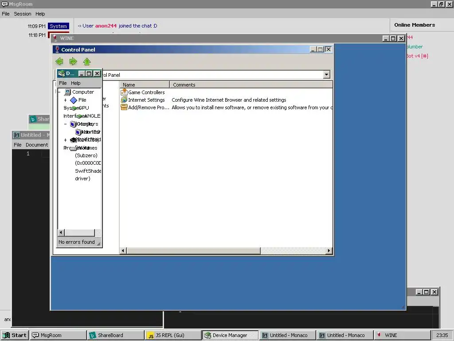Click Device Manager horizontal scrollbar left arrow
This screenshot has width=454, height=341.
click(61, 233)
